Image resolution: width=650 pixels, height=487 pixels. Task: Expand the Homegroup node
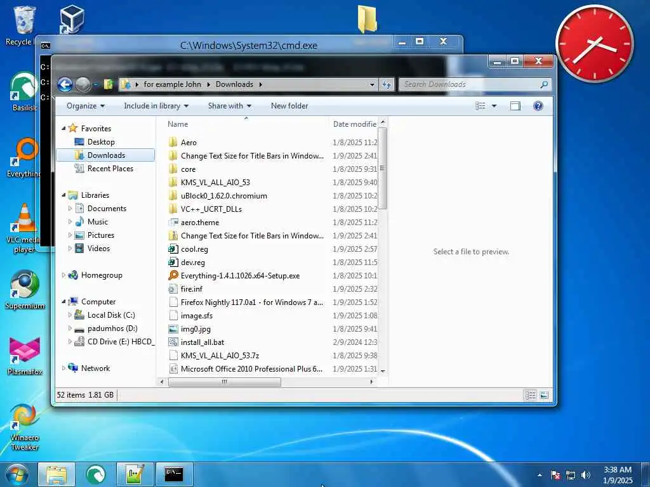coord(63,275)
